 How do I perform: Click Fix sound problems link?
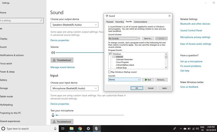tap(191, 66)
